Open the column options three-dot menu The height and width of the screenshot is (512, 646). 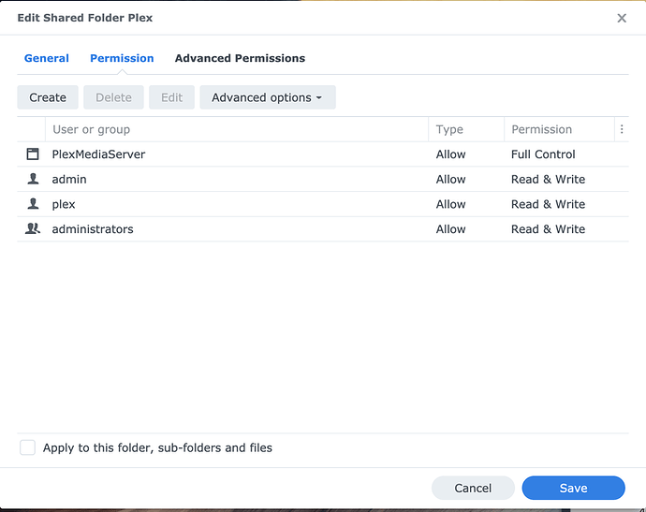[x=622, y=129]
